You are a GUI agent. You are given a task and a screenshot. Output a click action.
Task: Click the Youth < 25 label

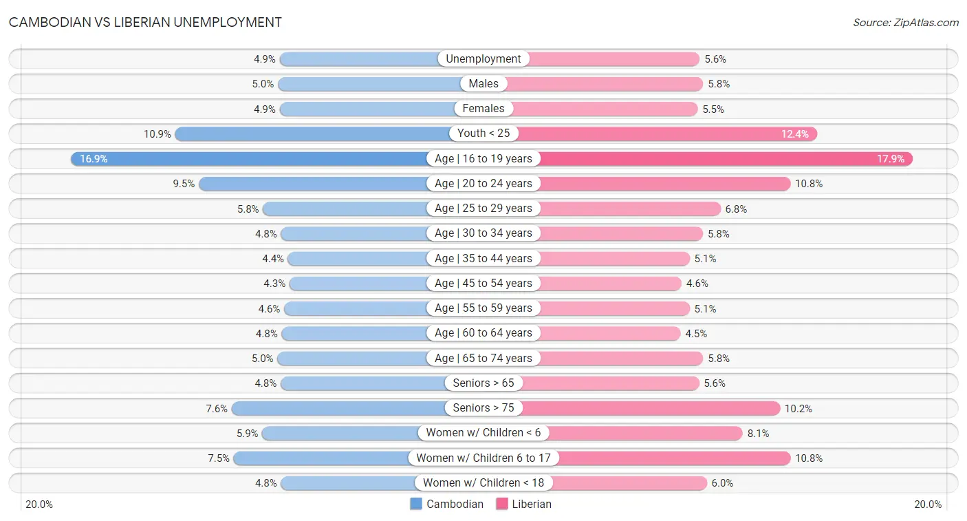[x=483, y=134]
